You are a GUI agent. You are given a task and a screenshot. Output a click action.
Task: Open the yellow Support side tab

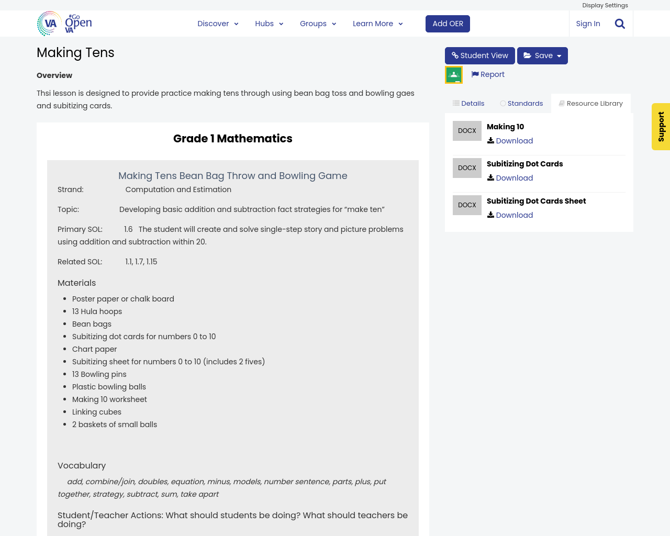click(x=661, y=127)
